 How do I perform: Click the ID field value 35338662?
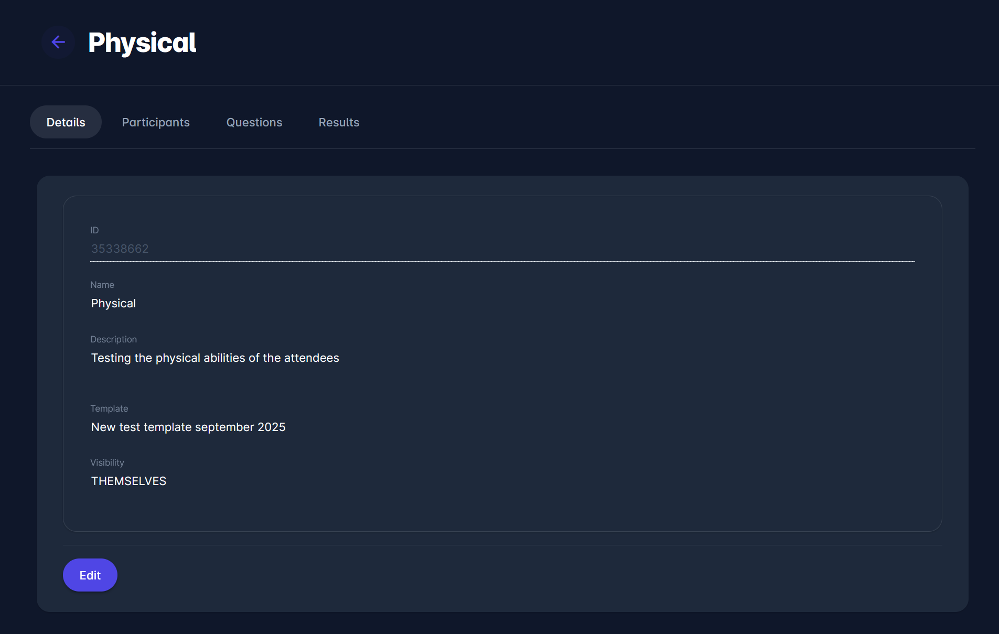(x=120, y=249)
